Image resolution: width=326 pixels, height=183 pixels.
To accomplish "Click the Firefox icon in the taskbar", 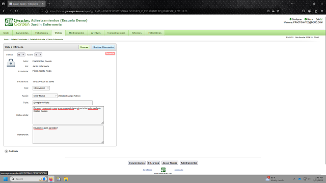I will pyautogui.click(x=51, y=179).
